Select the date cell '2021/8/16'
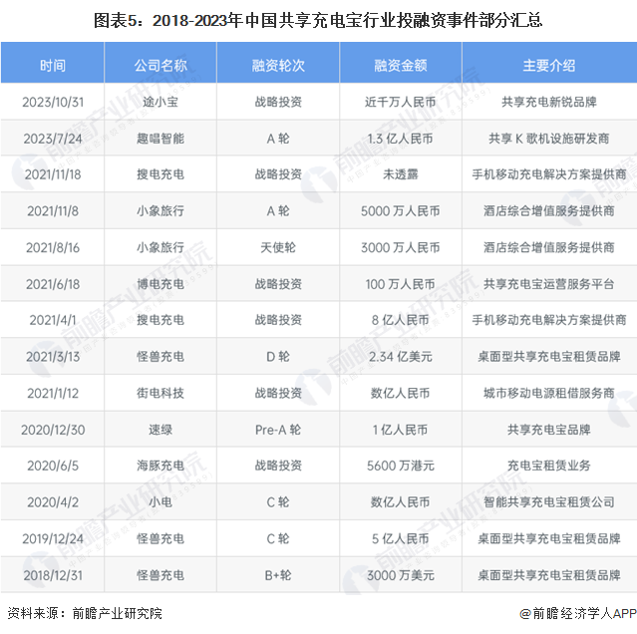This screenshot has height=634, width=637. 53,248
